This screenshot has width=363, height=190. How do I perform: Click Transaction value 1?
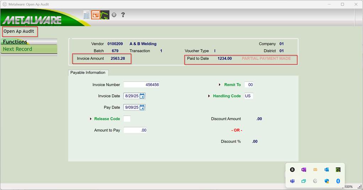161,51
